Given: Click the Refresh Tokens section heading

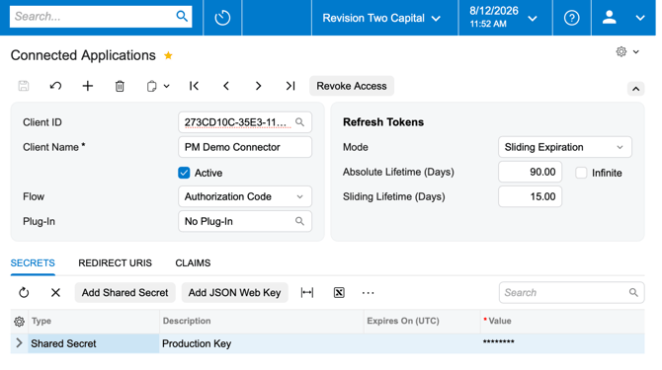Looking at the screenshot, I should point(383,122).
